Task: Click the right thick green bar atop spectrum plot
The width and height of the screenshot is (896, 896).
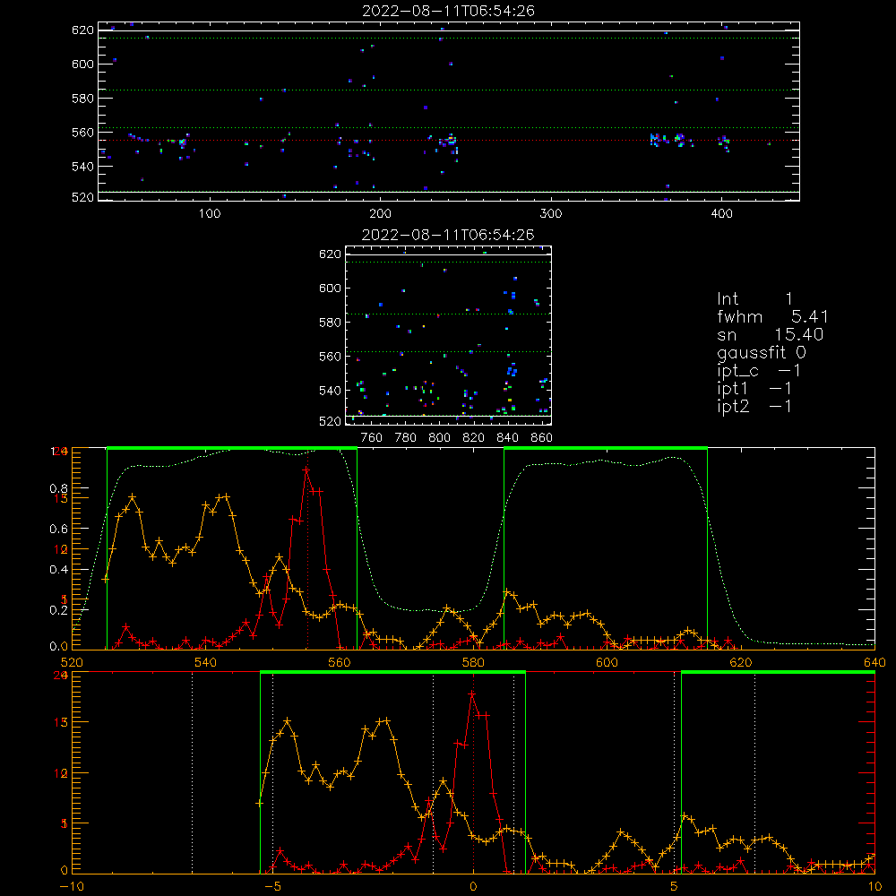Action: point(606,448)
